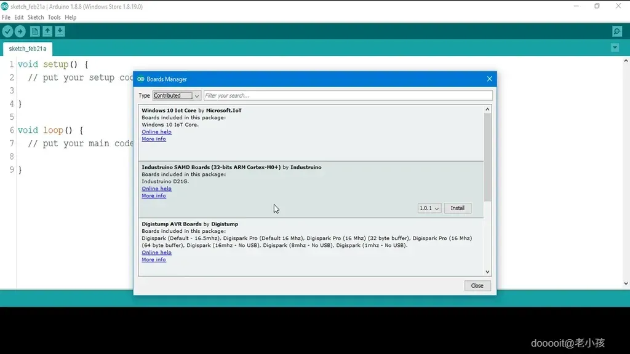The image size is (630, 354).
Task: Select the Digistump AVR Boards package title
Action: [189, 224]
